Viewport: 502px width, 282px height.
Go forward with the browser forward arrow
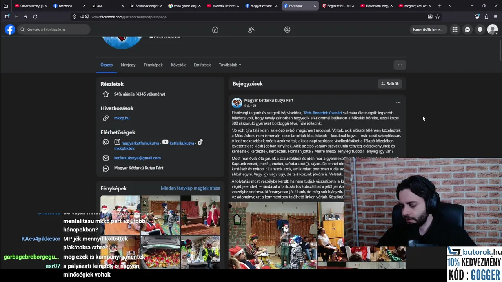25,17
